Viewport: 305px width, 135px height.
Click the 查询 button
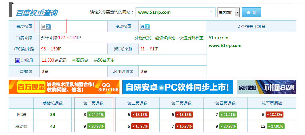251,13
